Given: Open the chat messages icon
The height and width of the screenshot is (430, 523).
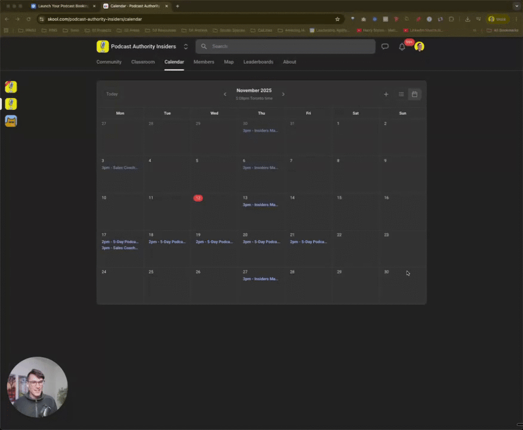Looking at the screenshot, I should 385,46.
